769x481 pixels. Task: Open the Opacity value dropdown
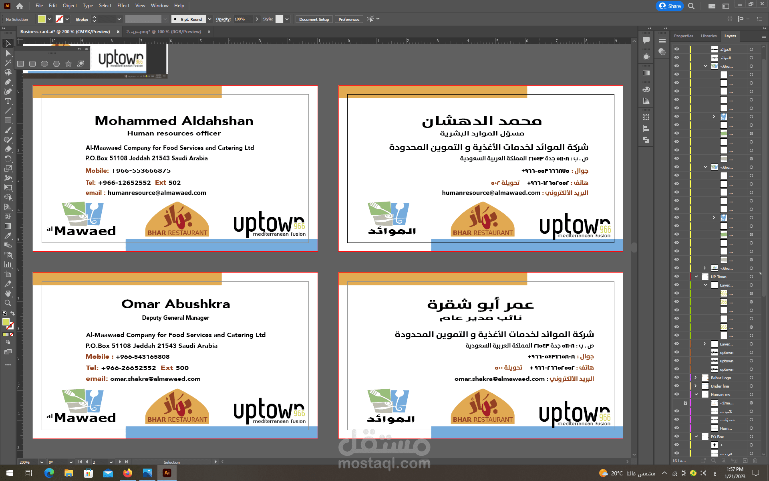pyautogui.click(x=257, y=19)
